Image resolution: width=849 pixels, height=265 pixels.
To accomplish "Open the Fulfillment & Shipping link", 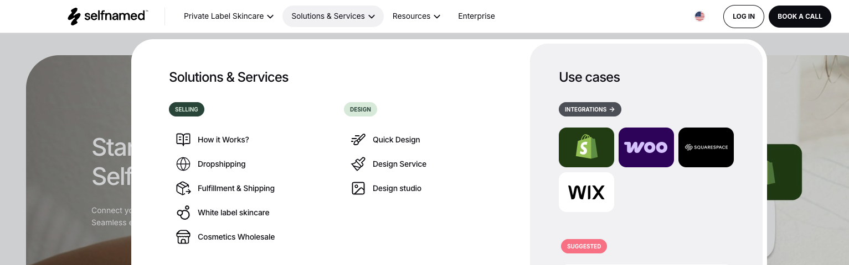I will 236,188.
